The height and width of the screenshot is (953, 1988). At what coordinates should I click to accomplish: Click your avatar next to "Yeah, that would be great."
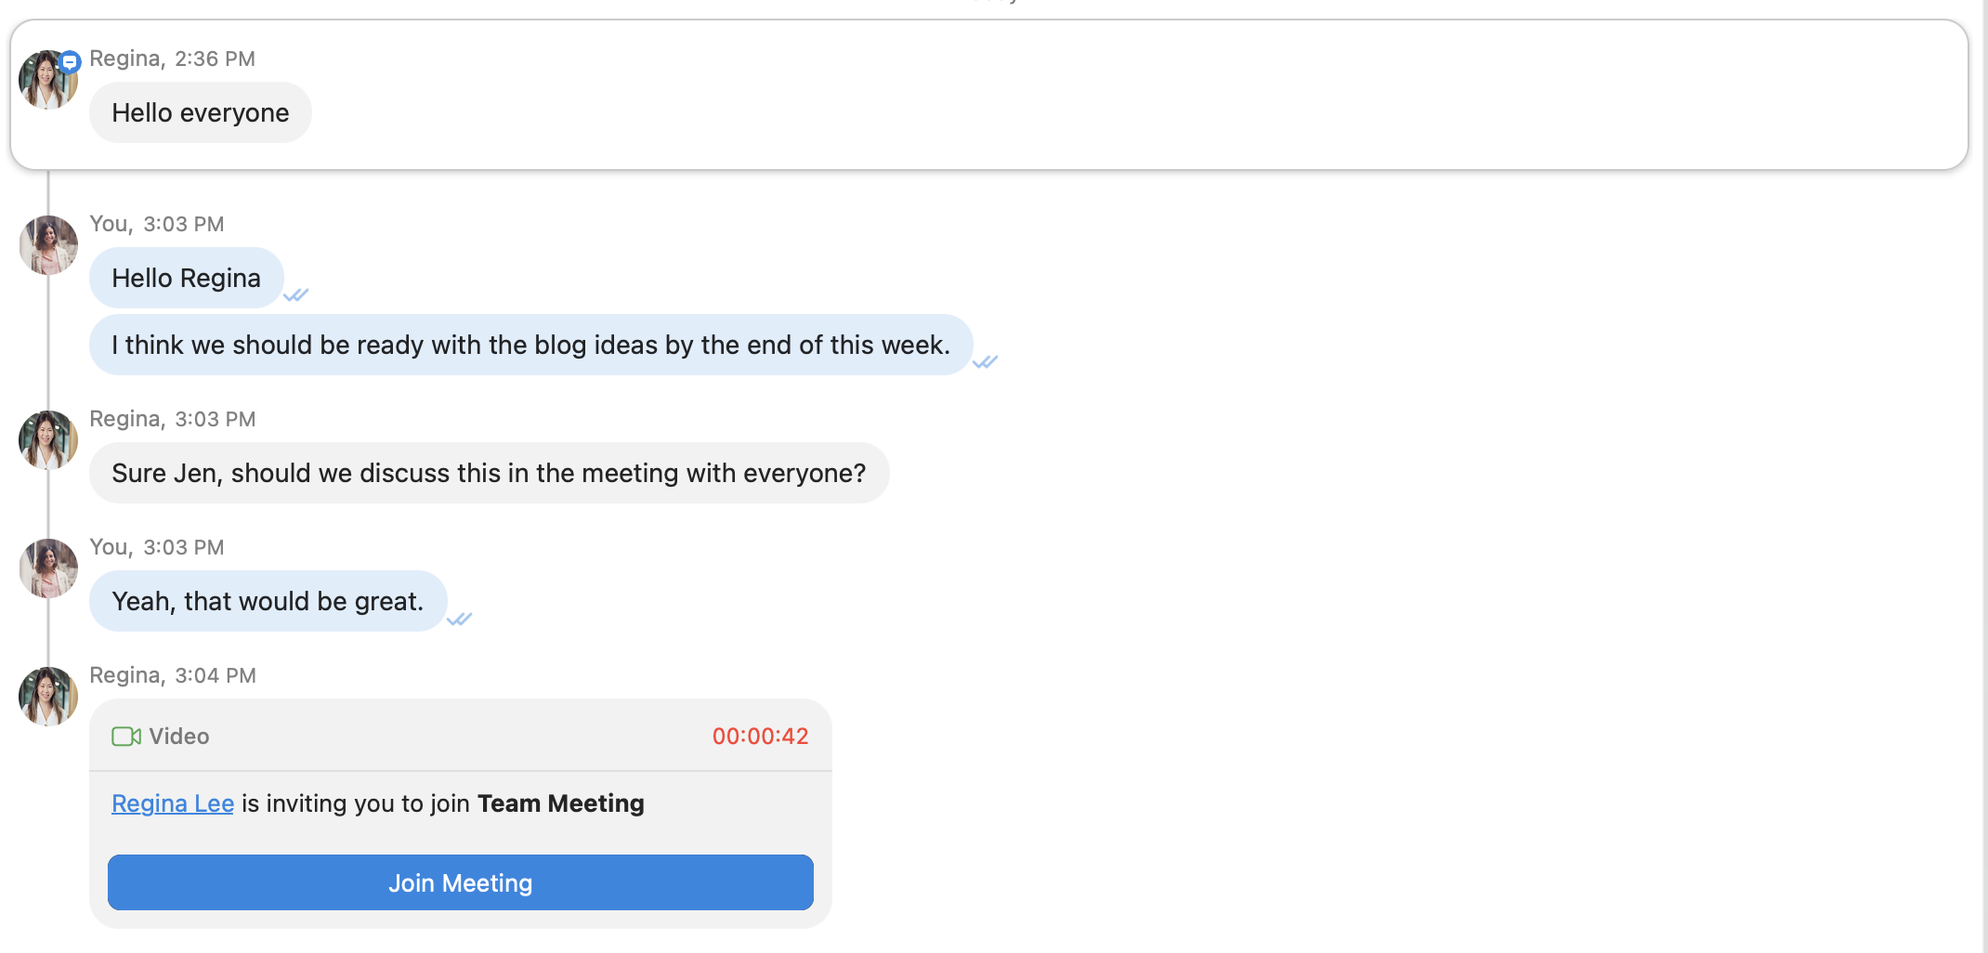click(48, 568)
